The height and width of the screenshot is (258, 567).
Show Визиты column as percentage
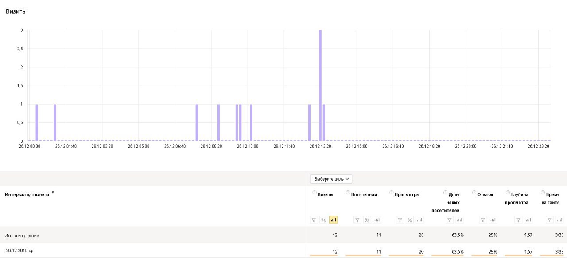[323, 220]
